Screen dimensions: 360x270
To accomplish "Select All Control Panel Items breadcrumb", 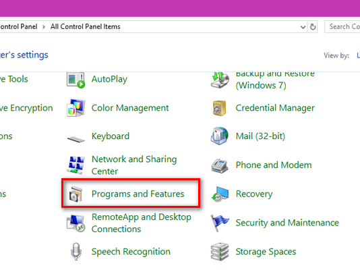I will coord(86,26).
